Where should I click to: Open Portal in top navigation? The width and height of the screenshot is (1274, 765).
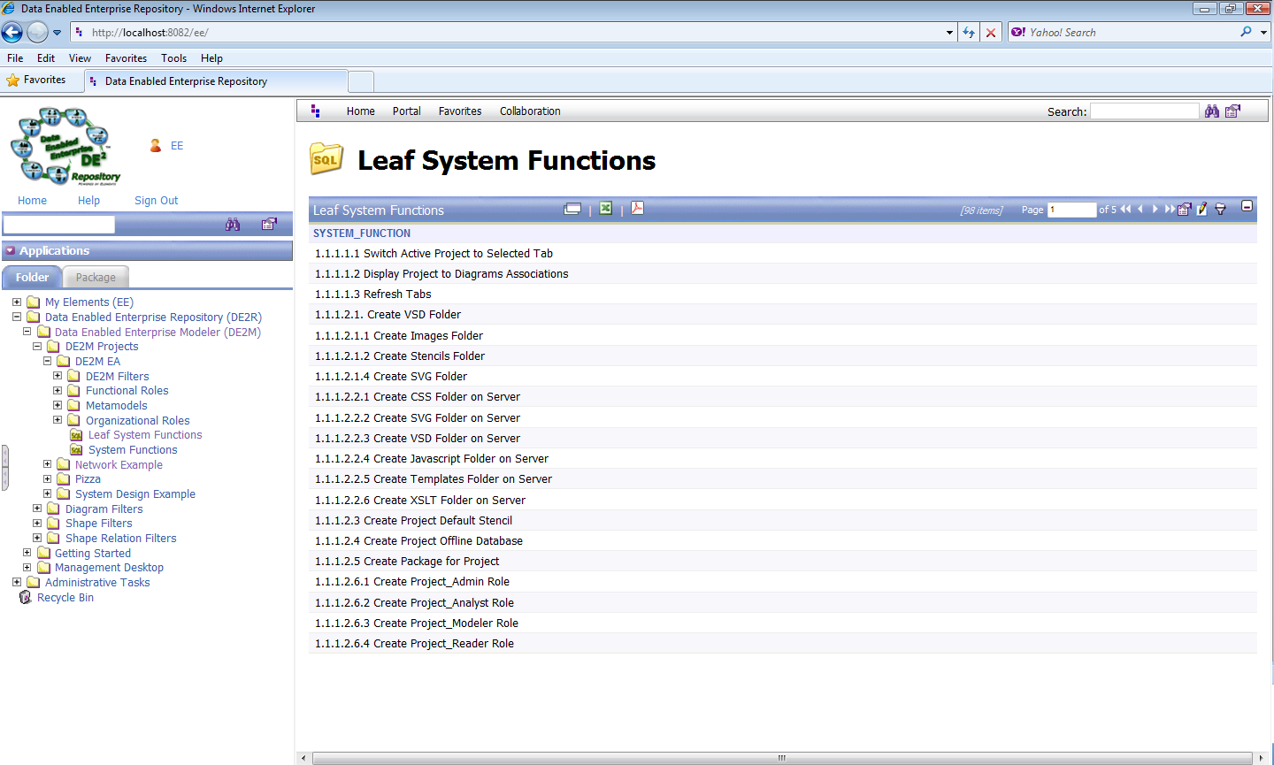tap(407, 111)
